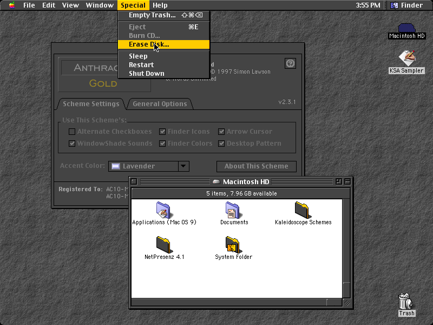The image size is (433, 325).
Task: Click the Lavender accent color swatch
Action: point(115,166)
